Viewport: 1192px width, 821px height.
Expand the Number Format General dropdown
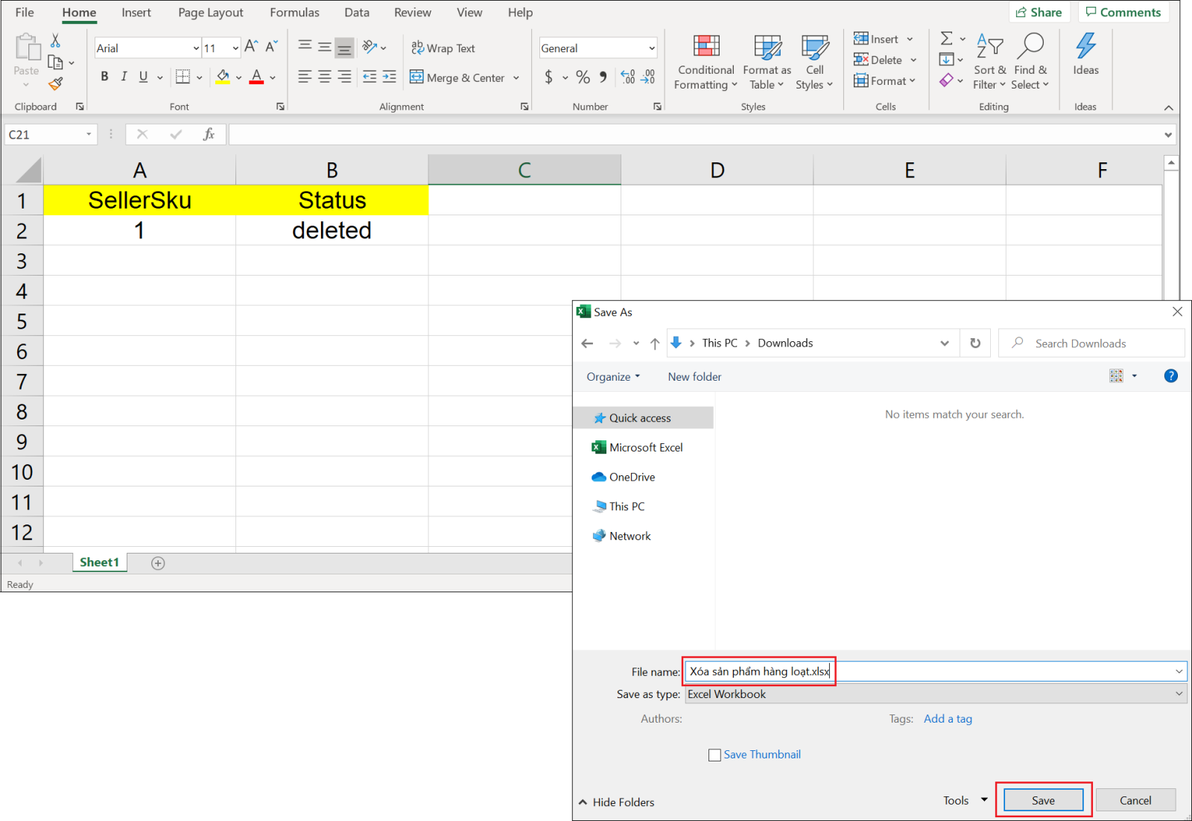click(651, 48)
